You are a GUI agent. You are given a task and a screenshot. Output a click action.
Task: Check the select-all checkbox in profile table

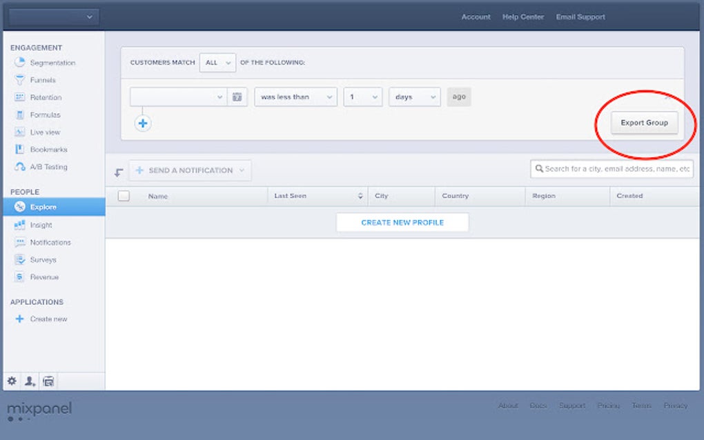click(124, 196)
